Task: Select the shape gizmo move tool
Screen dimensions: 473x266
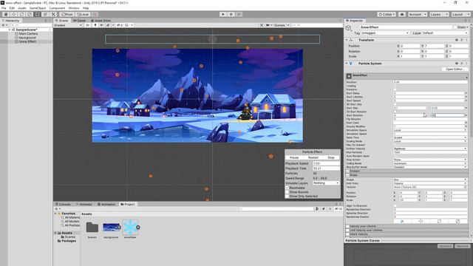Action: 421,222
